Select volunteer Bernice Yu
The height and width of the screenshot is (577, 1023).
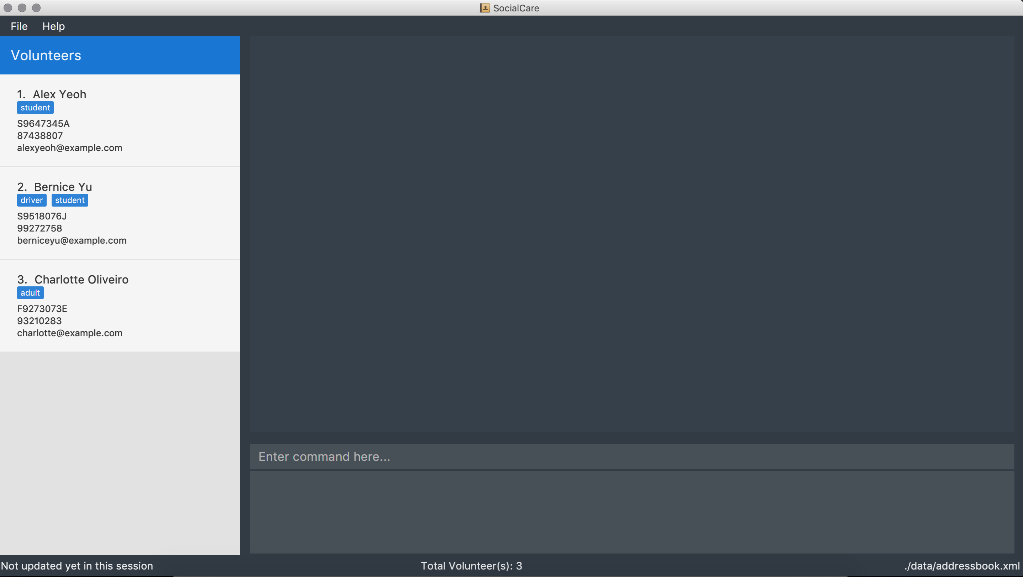point(120,213)
